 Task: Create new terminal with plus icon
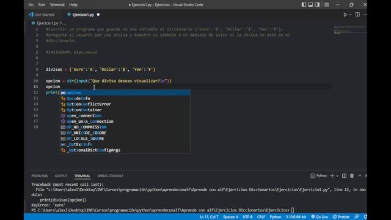click(332, 176)
